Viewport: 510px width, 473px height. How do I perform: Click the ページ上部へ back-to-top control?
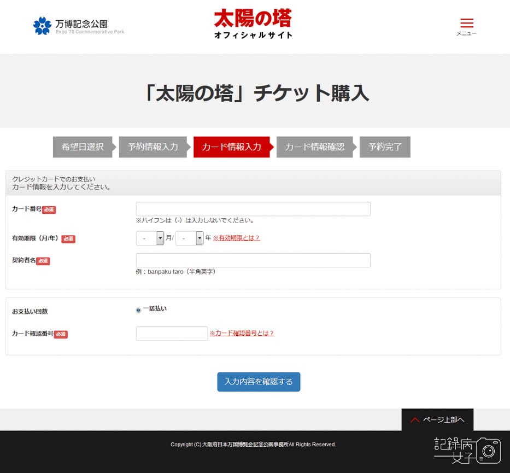click(x=438, y=420)
